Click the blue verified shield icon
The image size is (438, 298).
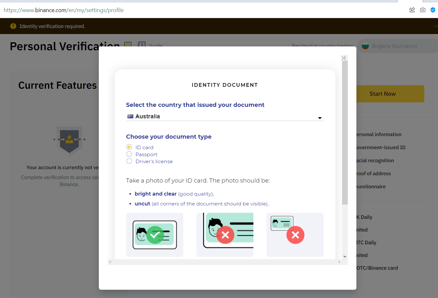[x=433, y=10]
